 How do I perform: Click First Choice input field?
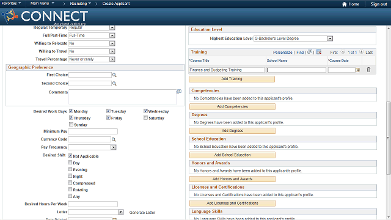90,75
